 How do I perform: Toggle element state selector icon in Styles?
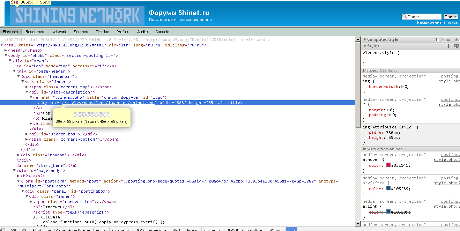pyautogui.click(x=456, y=46)
